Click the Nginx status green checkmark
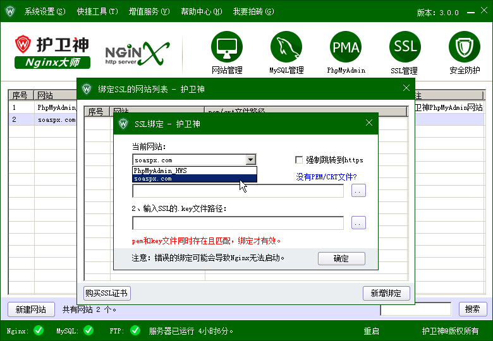Viewport: 493px width, 341px height. pyautogui.click(x=39, y=330)
